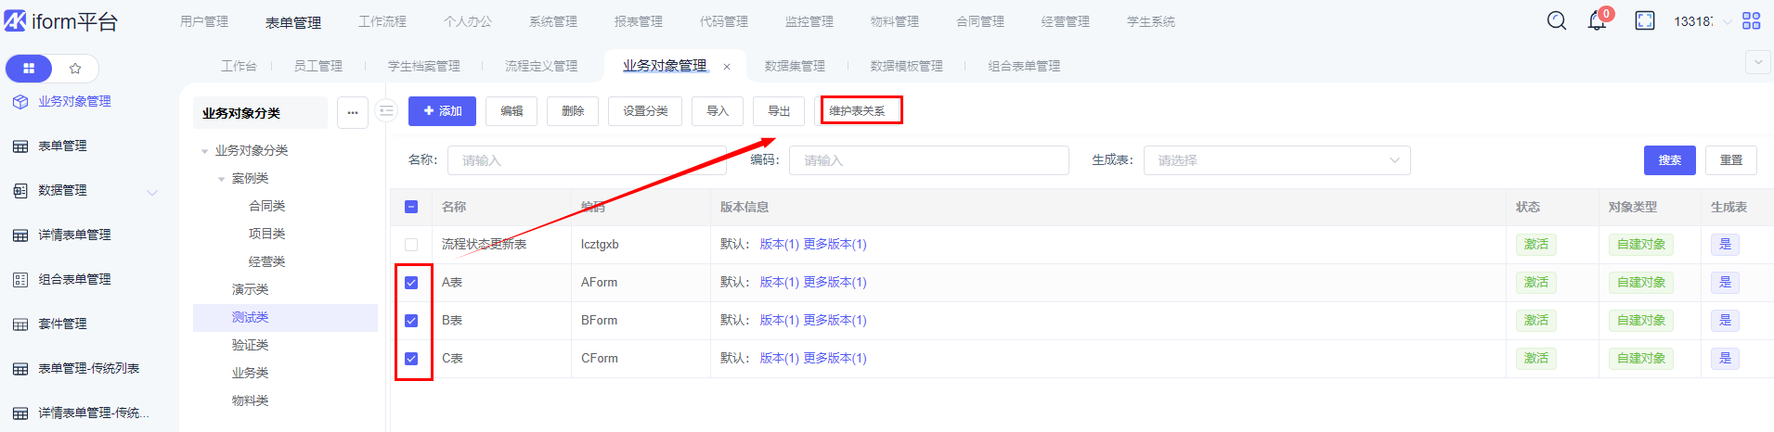Screen dimensions: 1774x432
Task: Collapse the 案例类 tree node
Action: click(221, 179)
